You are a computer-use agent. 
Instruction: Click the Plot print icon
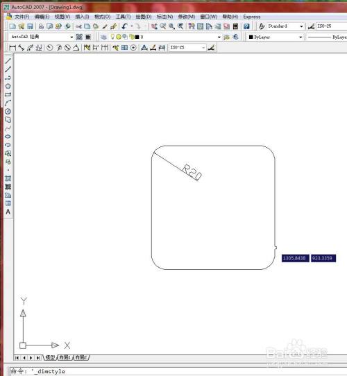[41, 26]
